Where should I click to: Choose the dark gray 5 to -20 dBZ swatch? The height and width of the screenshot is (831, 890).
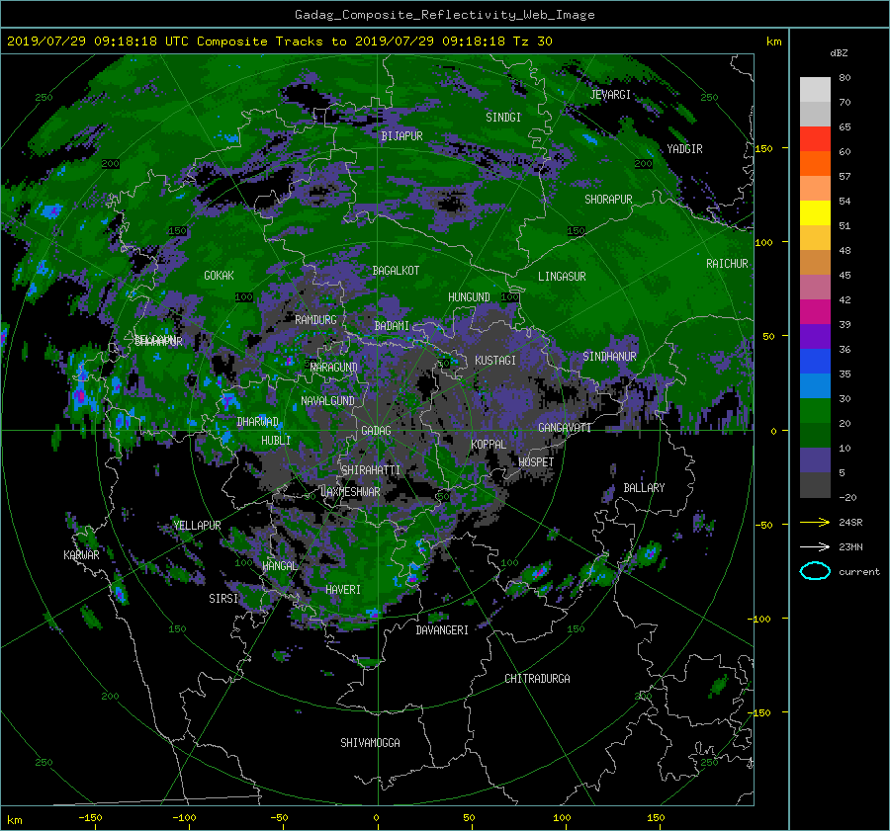(x=815, y=484)
